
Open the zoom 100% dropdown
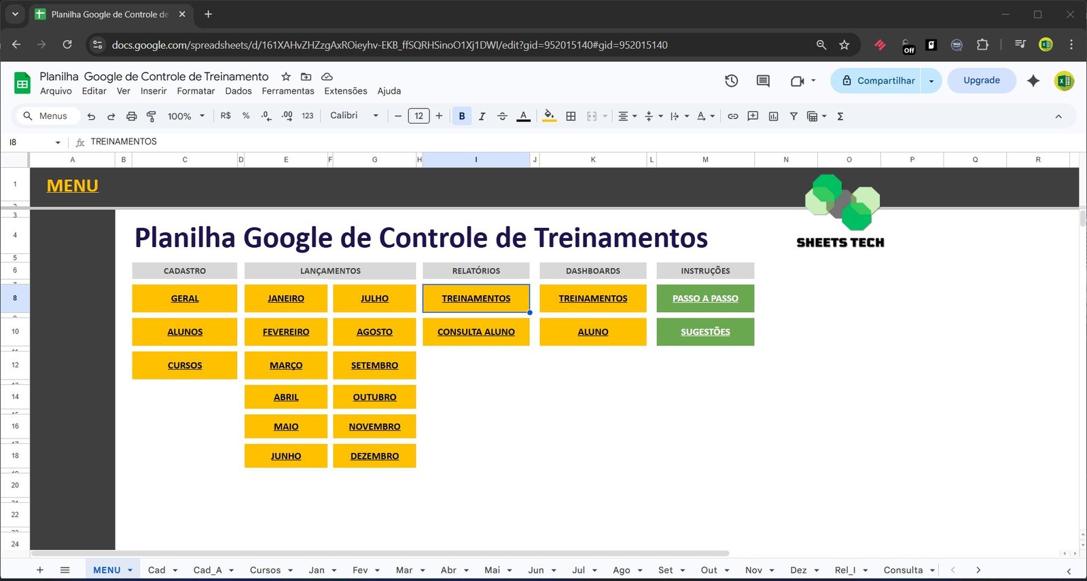click(185, 116)
